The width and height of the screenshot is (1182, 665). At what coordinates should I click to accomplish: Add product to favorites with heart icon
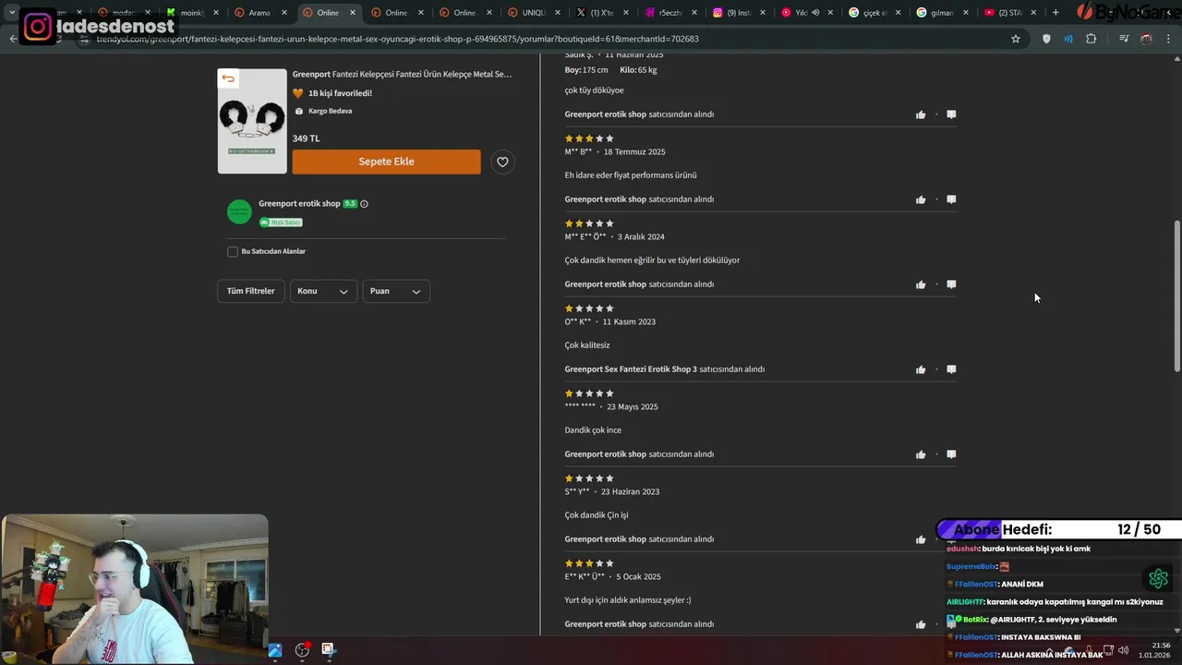(x=502, y=162)
